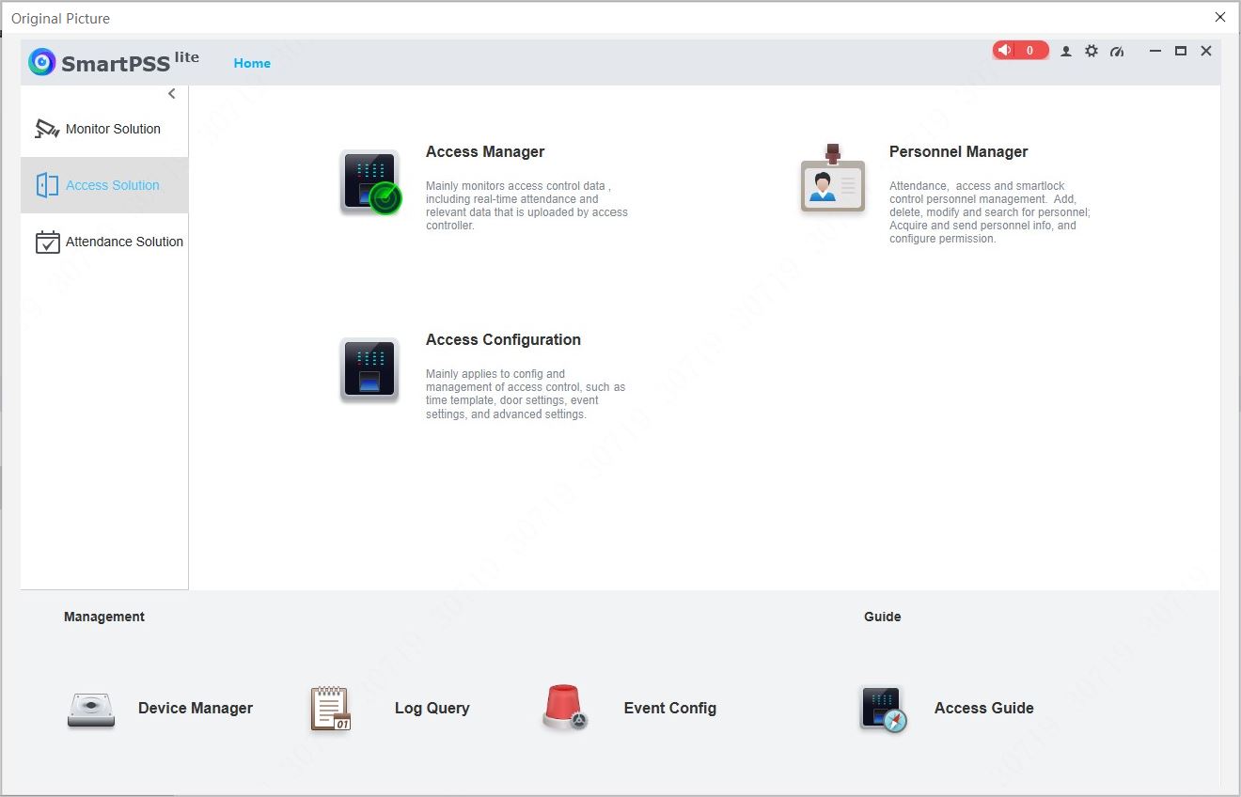Open the Access Manager icon
The image size is (1241, 797).
(370, 182)
